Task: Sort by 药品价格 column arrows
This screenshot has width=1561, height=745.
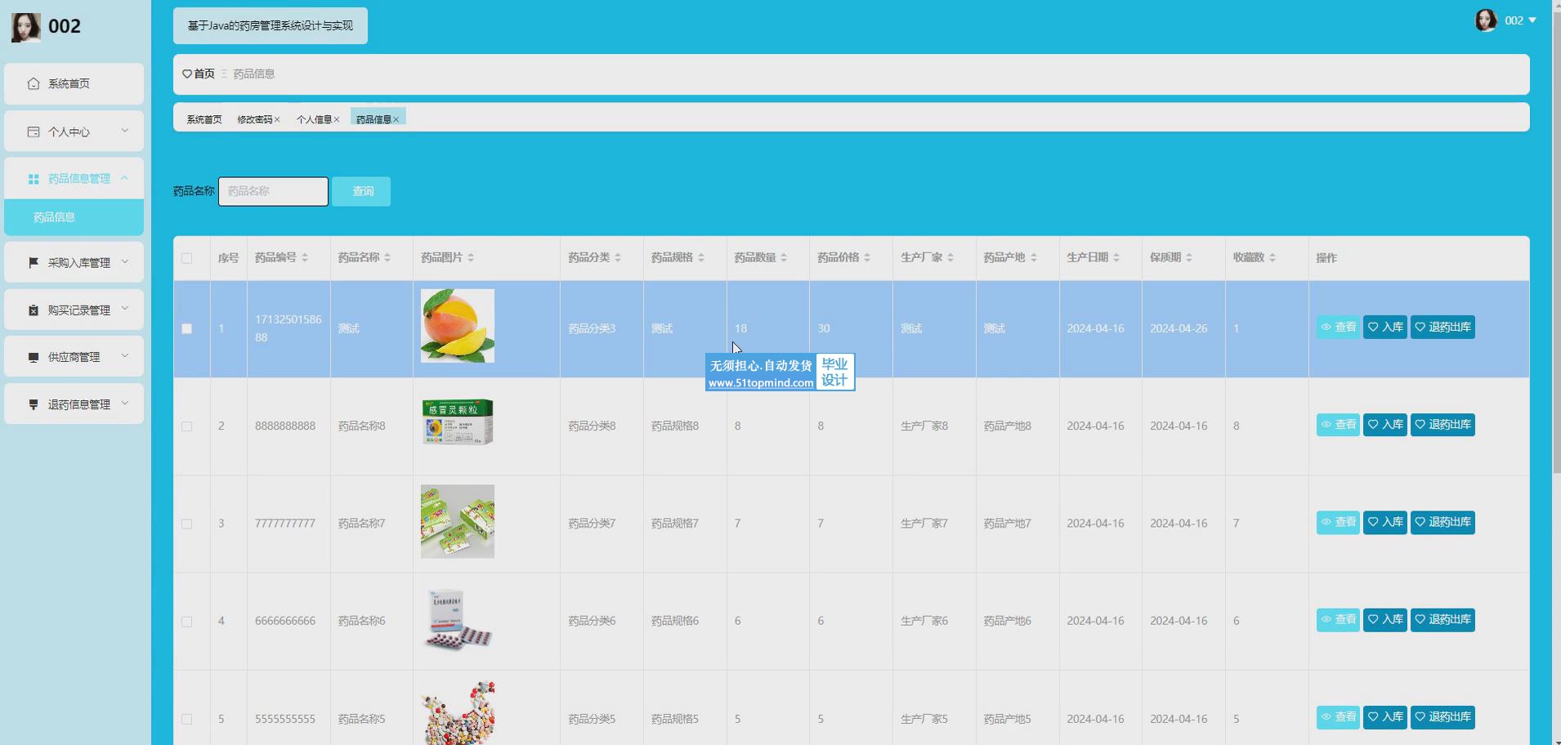Action: (867, 257)
